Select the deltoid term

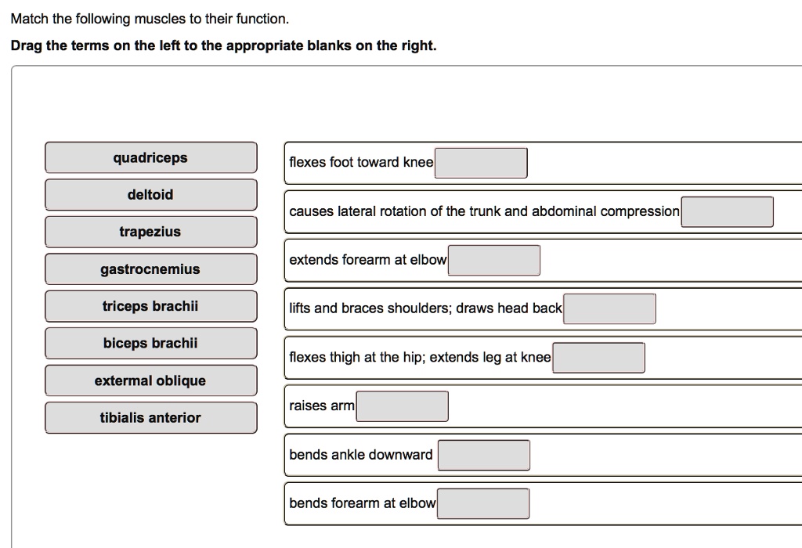(x=151, y=194)
